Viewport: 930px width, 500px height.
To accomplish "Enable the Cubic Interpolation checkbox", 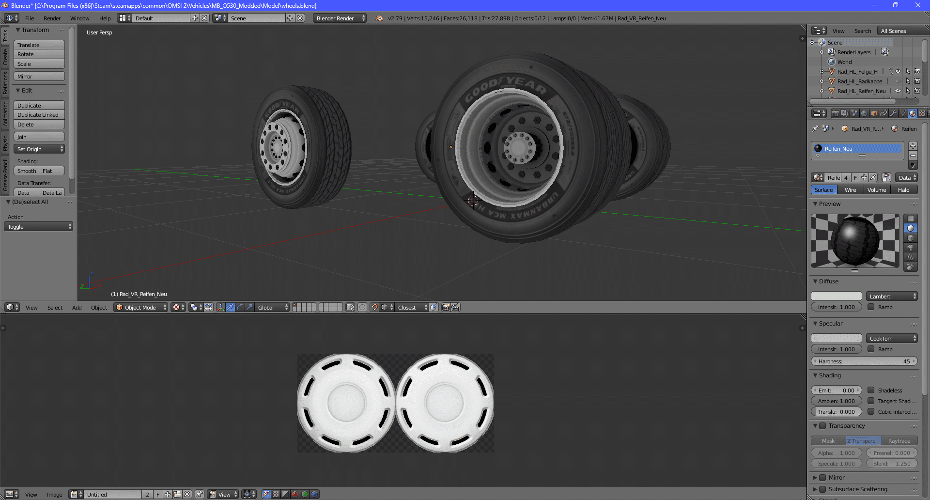I will tap(871, 412).
